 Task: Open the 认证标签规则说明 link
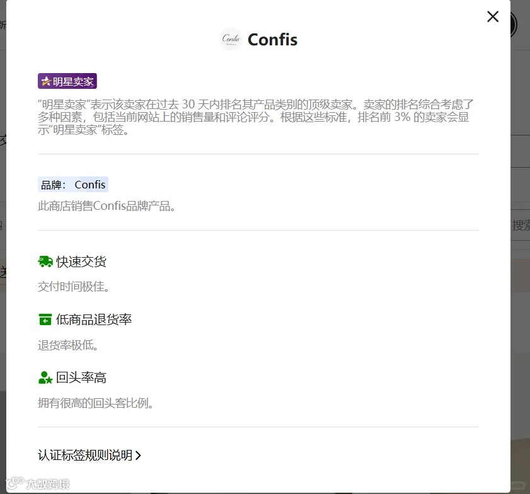coord(89,455)
